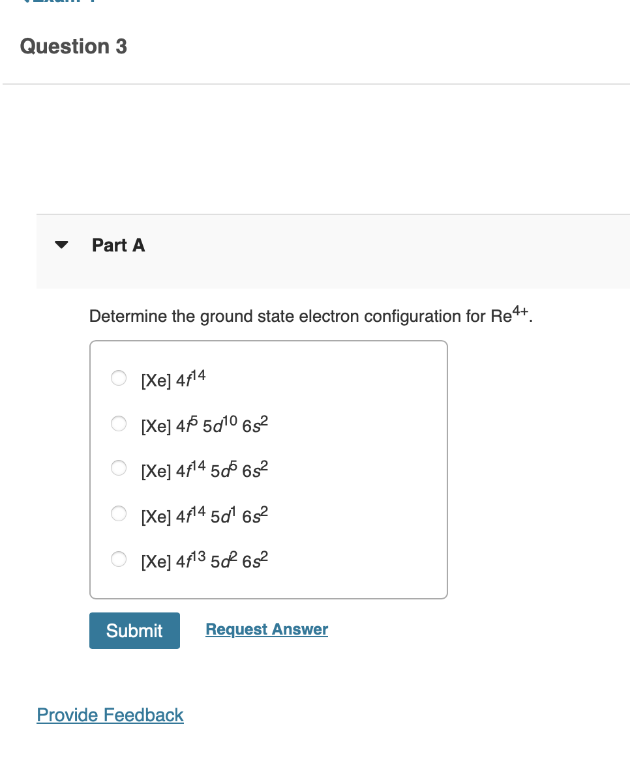The width and height of the screenshot is (630, 761).
Task: Click inside the answer options box
Action: 268,469
